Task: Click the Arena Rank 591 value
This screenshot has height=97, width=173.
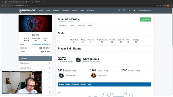Action: click(x=36, y=40)
